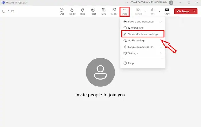Image resolution: width=201 pixels, height=127 pixels.
Task: Leave the meeting
Action: [x=183, y=11]
